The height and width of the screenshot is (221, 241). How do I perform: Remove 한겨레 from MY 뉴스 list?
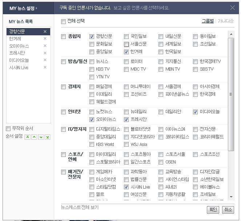click(x=45, y=39)
